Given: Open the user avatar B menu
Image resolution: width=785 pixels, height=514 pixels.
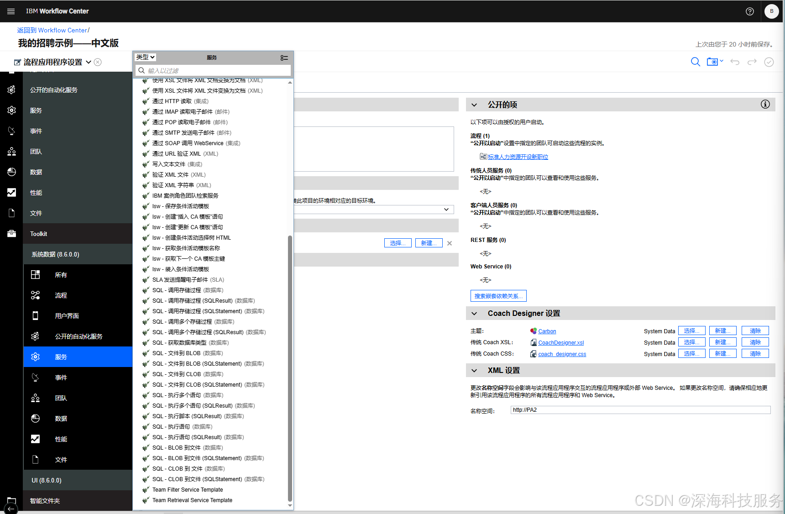Looking at the screenshot, I should point(772,11).
